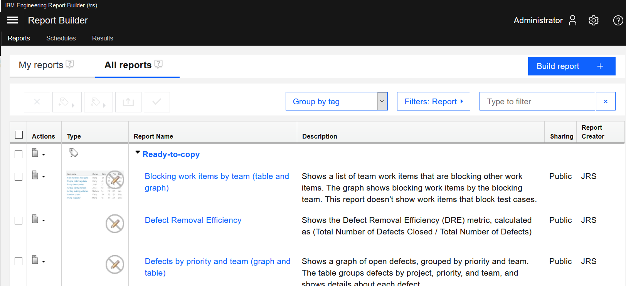Image resolution: width=626 pixels, height=286 pixels.
Task: Click the edit-disabled pencil icon for Defects by priority
Action: click(x=115, y=264)
